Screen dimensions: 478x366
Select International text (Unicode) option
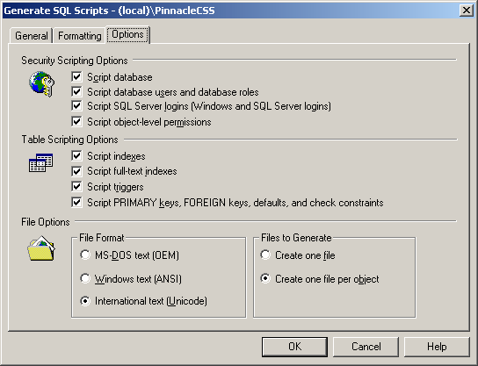(x=85, y=301)
